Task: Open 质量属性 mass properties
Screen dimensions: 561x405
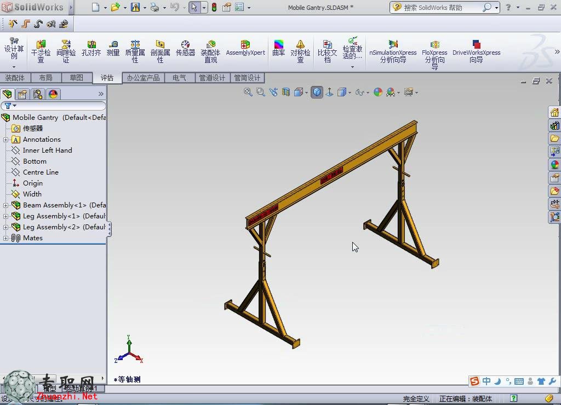Action: point(135,51)
